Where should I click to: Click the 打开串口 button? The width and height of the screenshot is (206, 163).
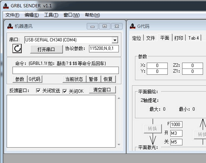[x=46, y=49]
